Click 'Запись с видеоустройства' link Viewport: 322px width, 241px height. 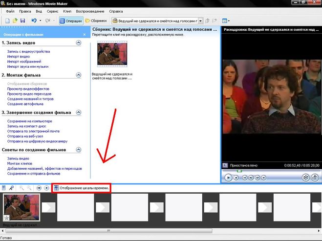click(28, 52)
